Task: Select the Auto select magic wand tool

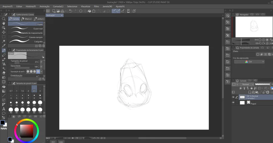Action: point(3,41)
